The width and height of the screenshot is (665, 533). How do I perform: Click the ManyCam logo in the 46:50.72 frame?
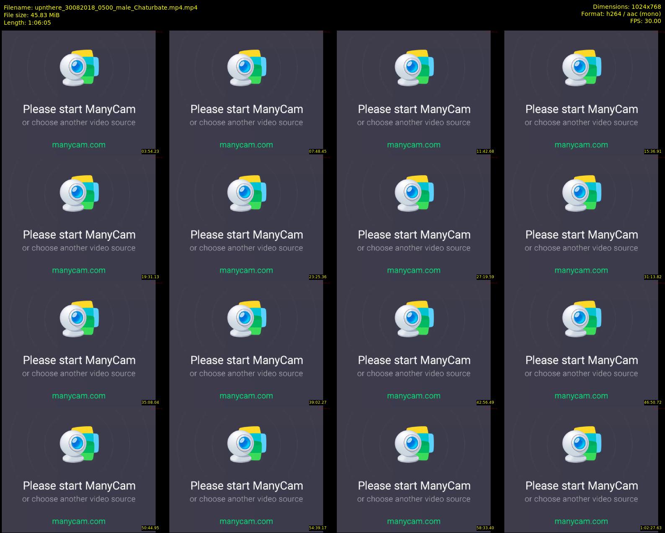(582, 319)
